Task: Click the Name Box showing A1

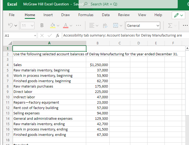Action: [x=20, y=36]
